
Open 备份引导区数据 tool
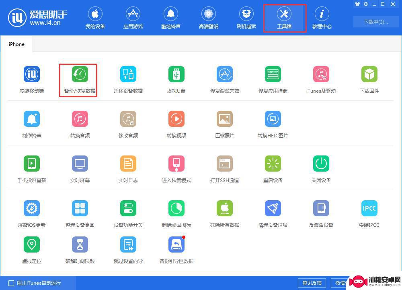(176, 250)
